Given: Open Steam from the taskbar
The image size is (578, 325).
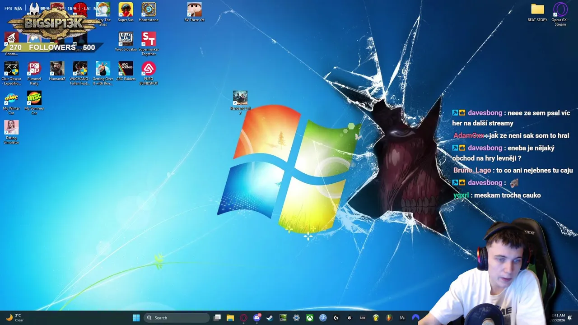Looking at the screenshot, I should click(x=270, y=318).
